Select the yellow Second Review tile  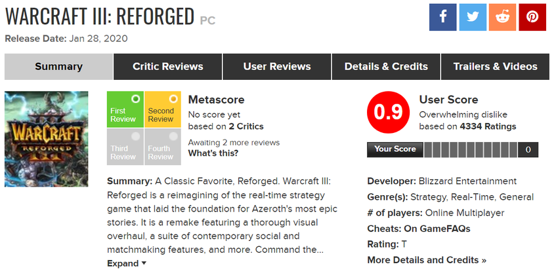click(162, 109)
